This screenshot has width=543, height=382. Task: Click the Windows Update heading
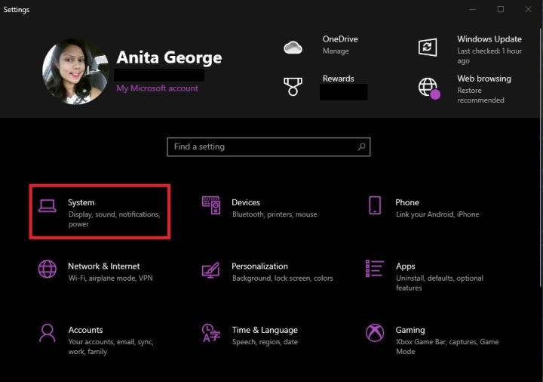489,39
